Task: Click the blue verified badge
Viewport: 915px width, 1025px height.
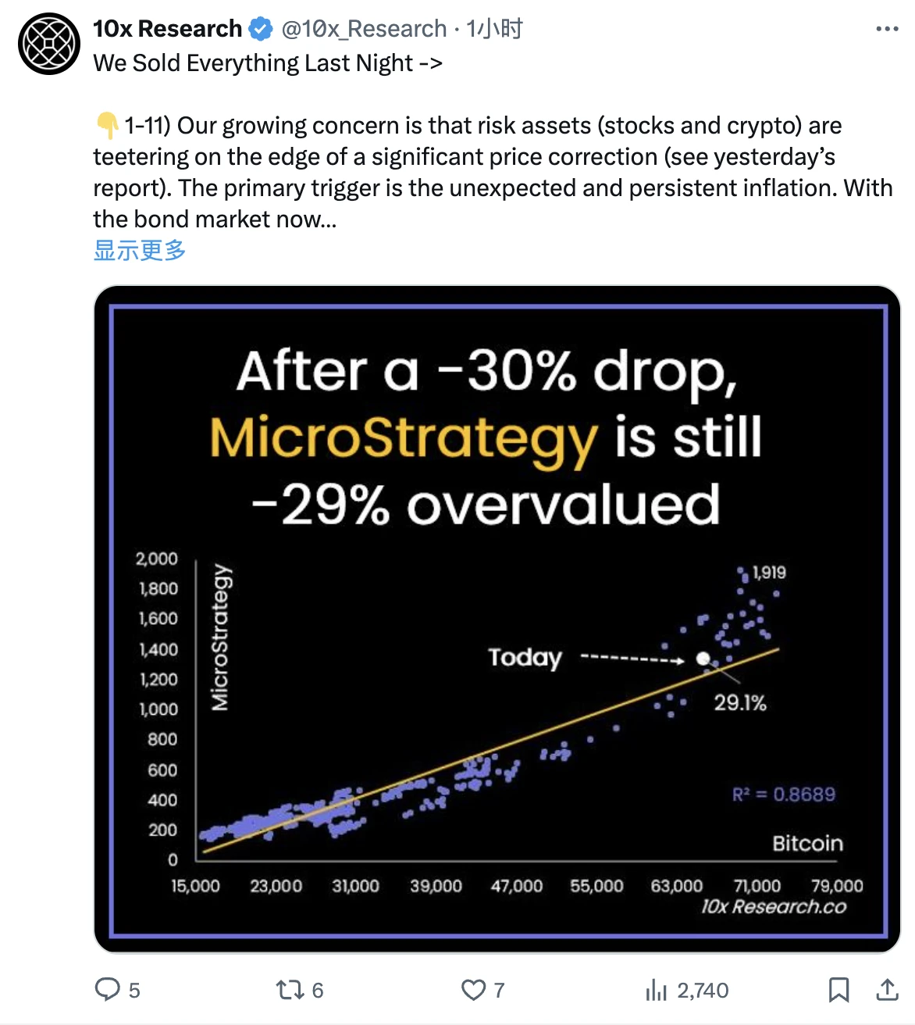Action: pyautogui.click(x=261, y=30)
